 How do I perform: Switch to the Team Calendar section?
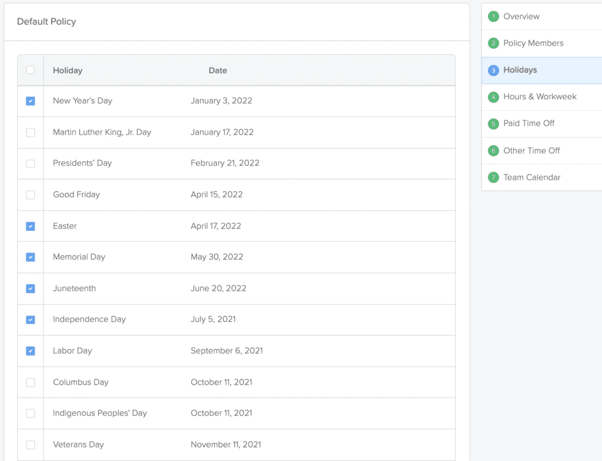click(532, 177)
